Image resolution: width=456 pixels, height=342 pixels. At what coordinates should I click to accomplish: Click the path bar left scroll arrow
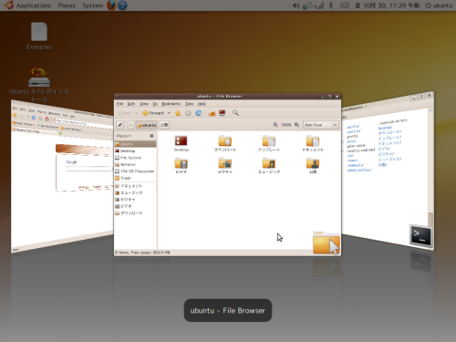(x=130, y=125)
